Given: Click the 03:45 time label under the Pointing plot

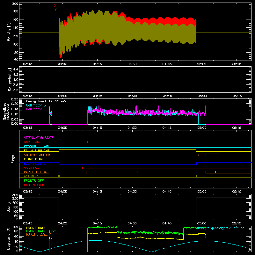Looking at the screenshot, I should click(x=28, y=64).
